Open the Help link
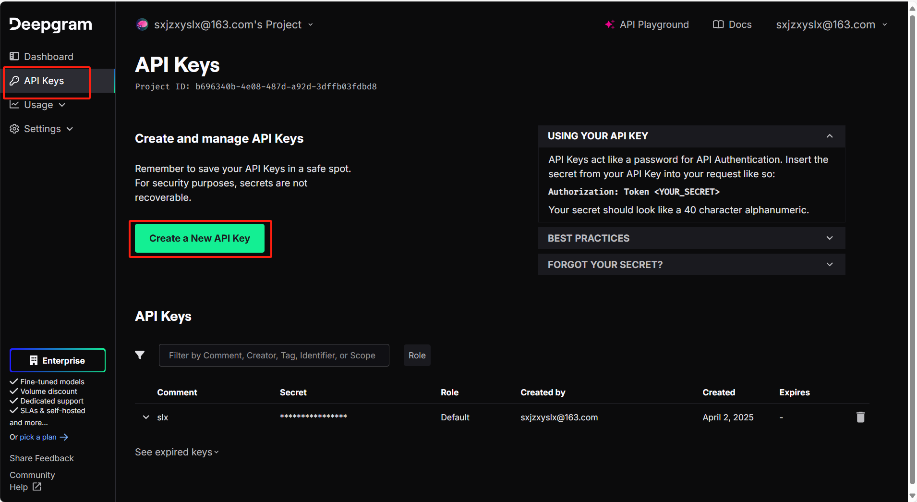917x502 pixels. tap(19, 487)
